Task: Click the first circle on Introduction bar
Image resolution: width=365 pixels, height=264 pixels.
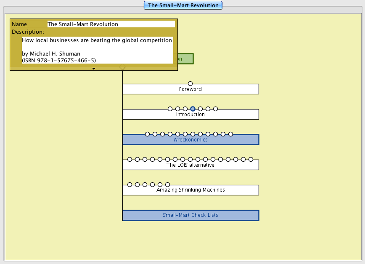Action: 170,109
